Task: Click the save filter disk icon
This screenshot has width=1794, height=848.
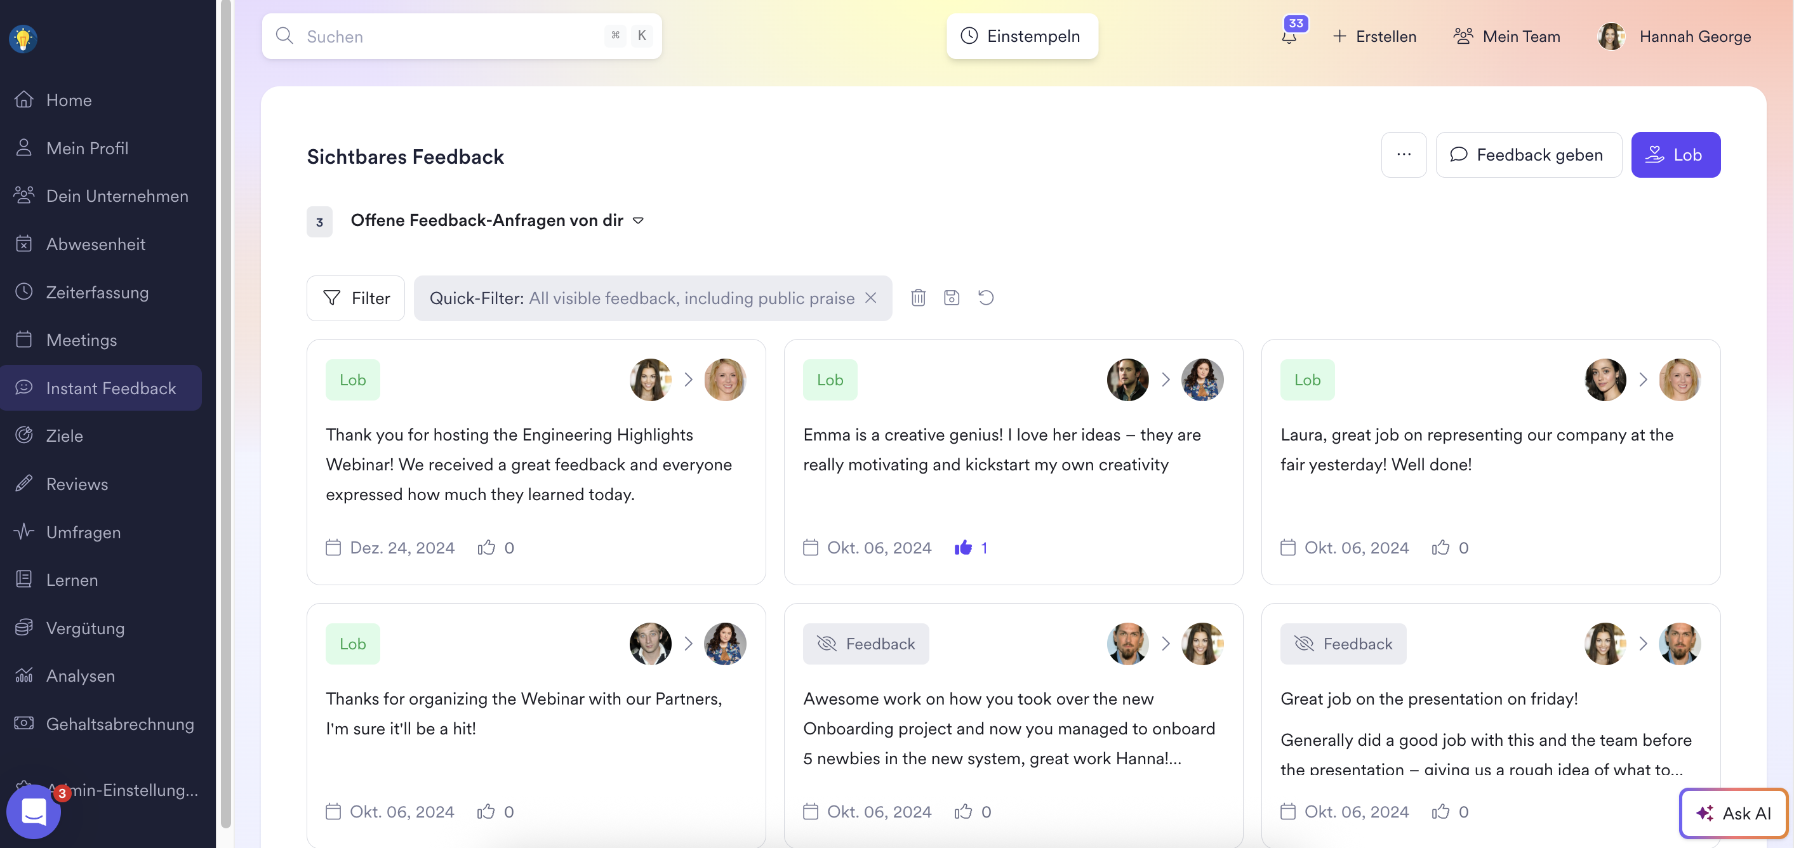Action: tap(952, 298)
